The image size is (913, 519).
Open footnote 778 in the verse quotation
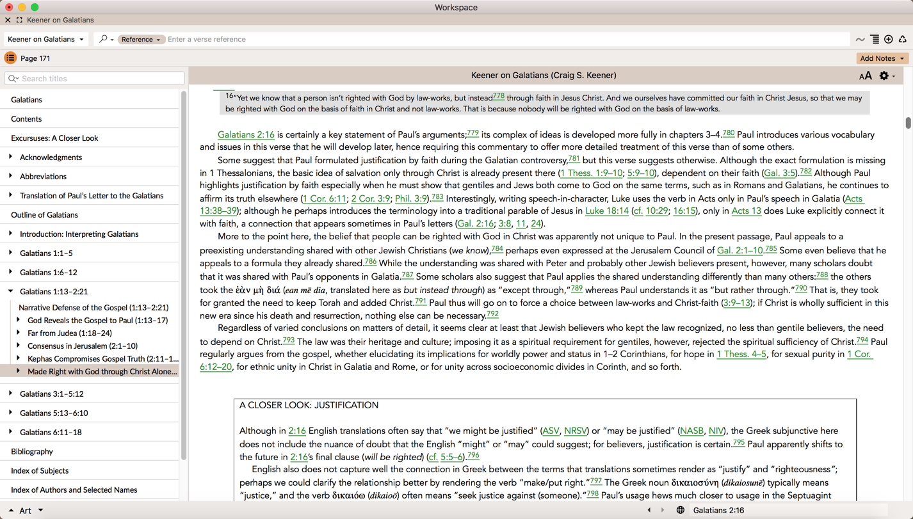click(498, 96)
